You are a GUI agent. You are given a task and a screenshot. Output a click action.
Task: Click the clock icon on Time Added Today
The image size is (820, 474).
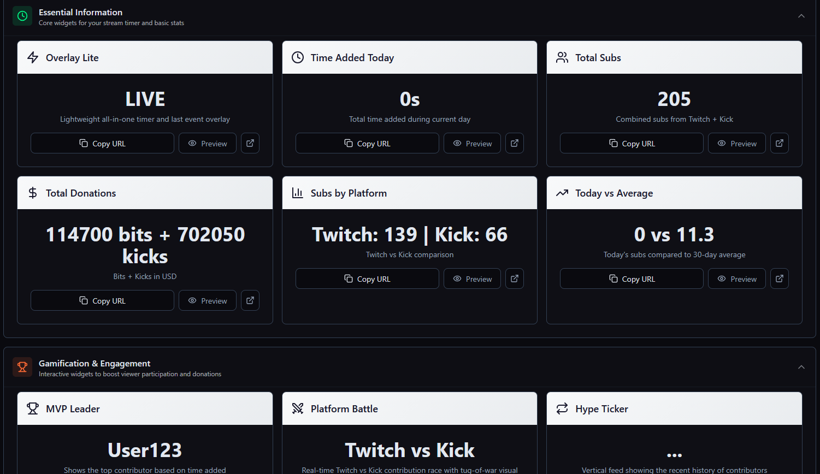click(x=297, y=57)
